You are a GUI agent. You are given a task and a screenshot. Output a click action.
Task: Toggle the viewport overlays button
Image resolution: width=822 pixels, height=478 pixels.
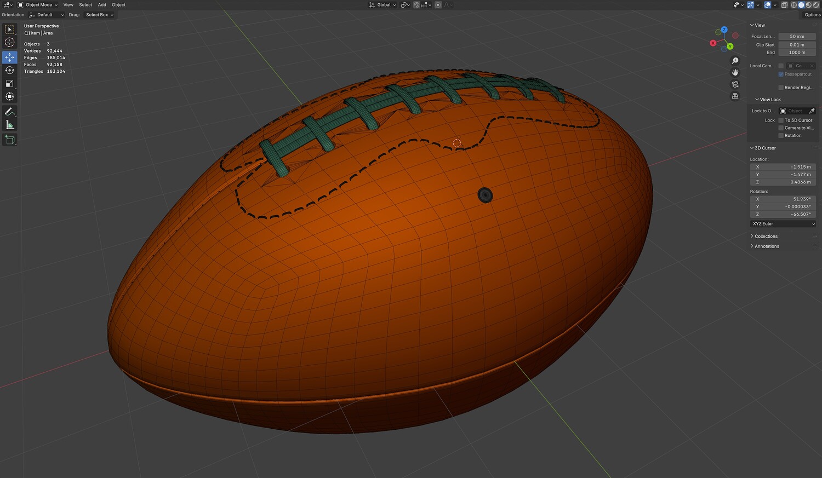pyautogui.click(x=767, y=5)
